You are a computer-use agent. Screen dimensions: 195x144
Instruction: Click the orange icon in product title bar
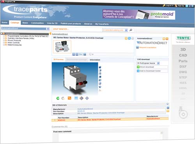tap(126, 38)
